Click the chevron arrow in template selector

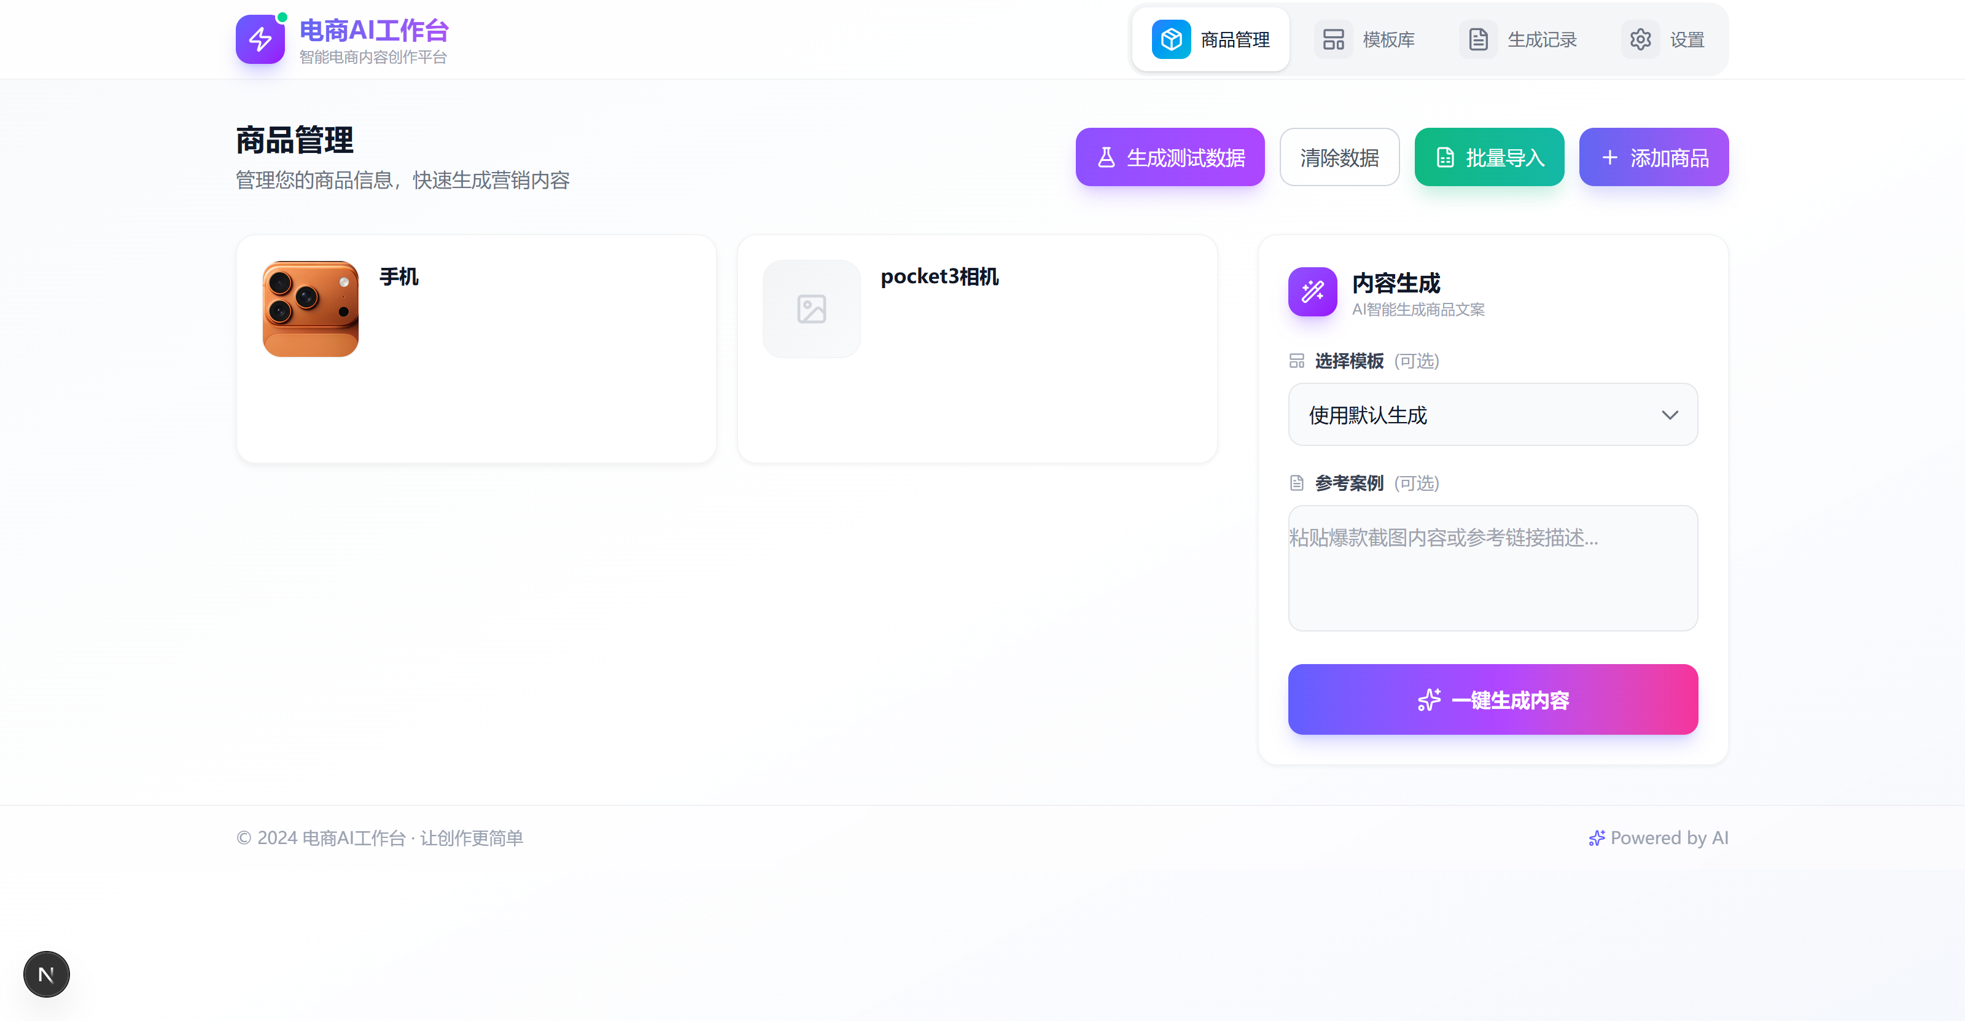point(1670,414)
